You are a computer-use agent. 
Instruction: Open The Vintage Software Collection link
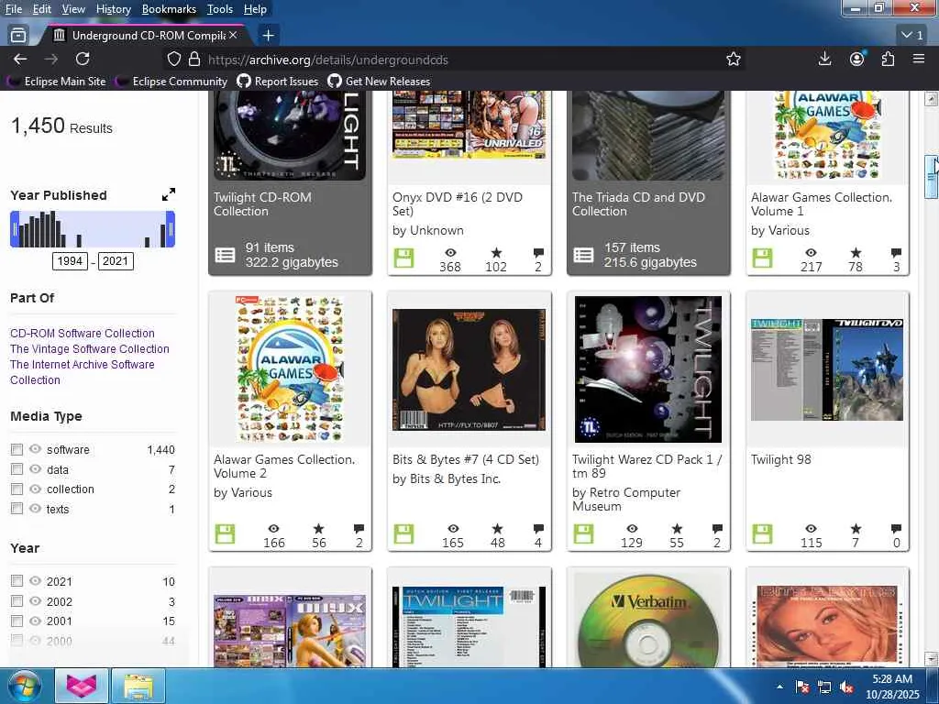pyautogui.click(x=89, y=348)
